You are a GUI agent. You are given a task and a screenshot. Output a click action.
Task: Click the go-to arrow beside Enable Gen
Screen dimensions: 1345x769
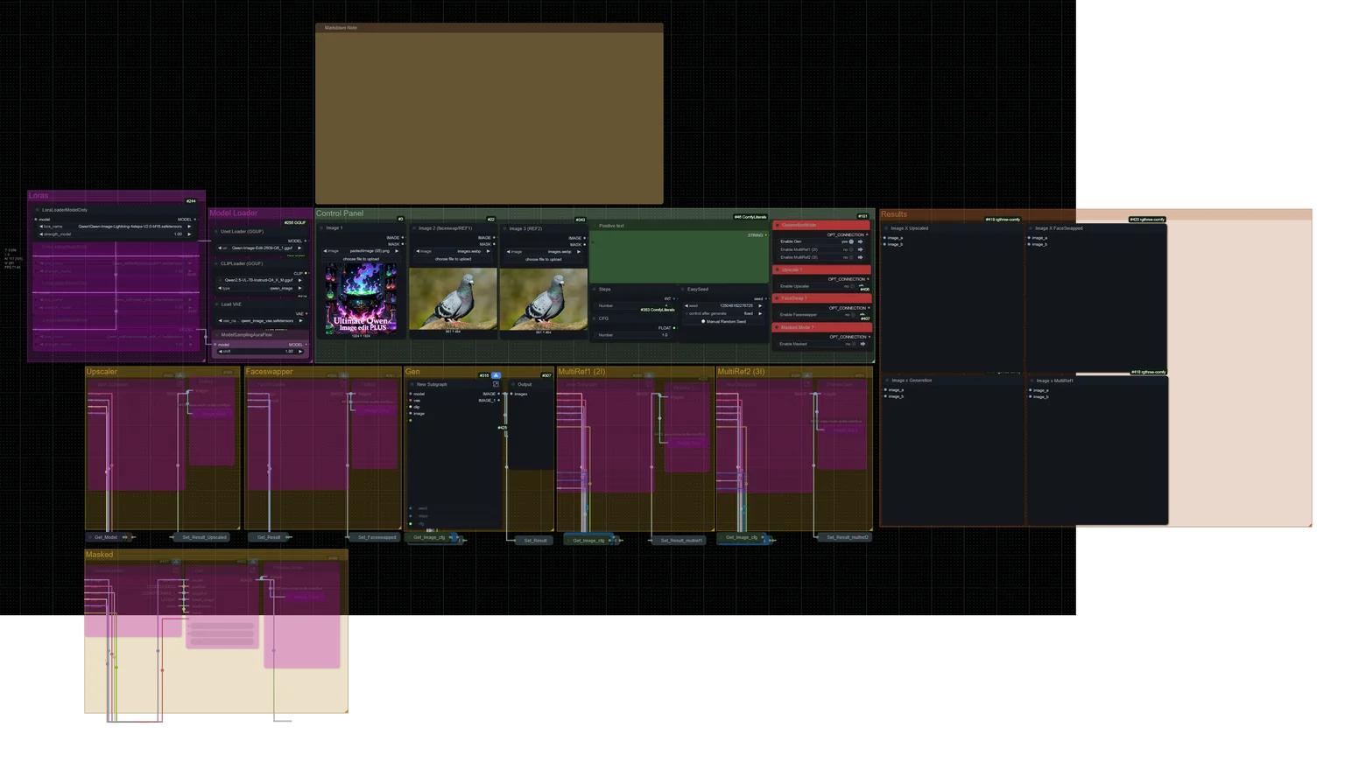click(x=861, y=241)
